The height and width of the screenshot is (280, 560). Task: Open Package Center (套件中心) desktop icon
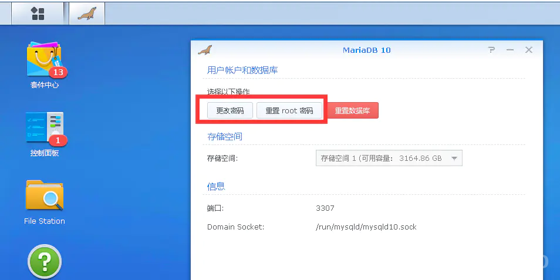[45, 59]
